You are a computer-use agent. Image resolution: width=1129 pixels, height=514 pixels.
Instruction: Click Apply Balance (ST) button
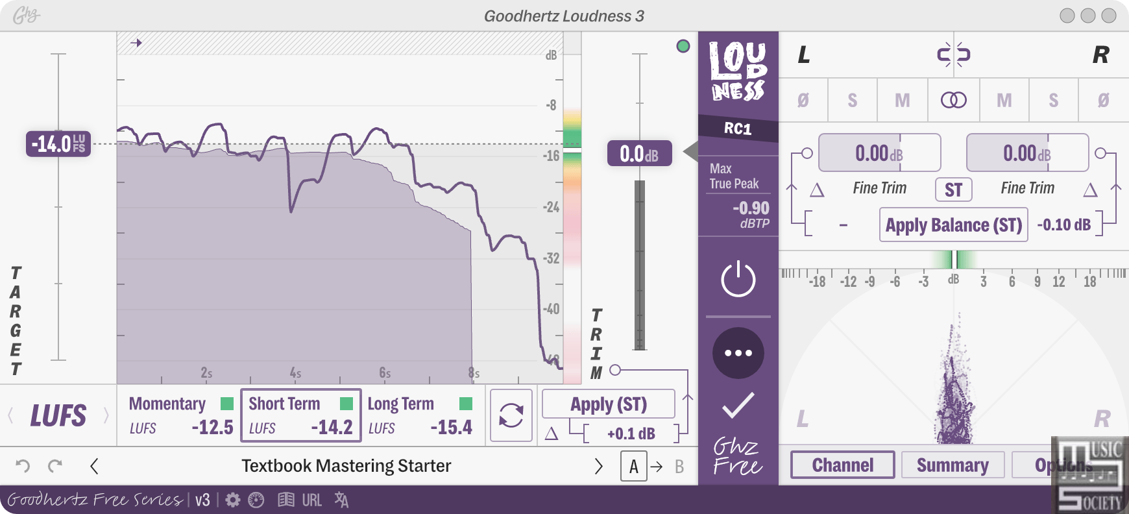[x=954, y=225]
